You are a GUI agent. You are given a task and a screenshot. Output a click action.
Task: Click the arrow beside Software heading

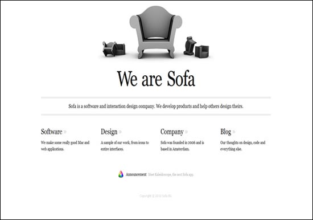(x=65, y=132)
